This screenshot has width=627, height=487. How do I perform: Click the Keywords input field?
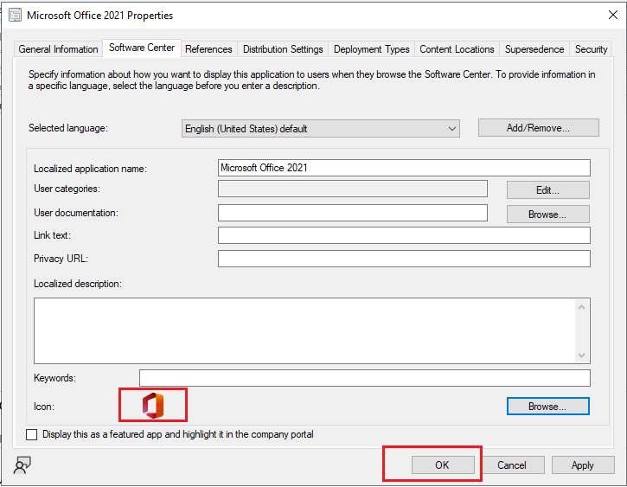tap(365, 378)
